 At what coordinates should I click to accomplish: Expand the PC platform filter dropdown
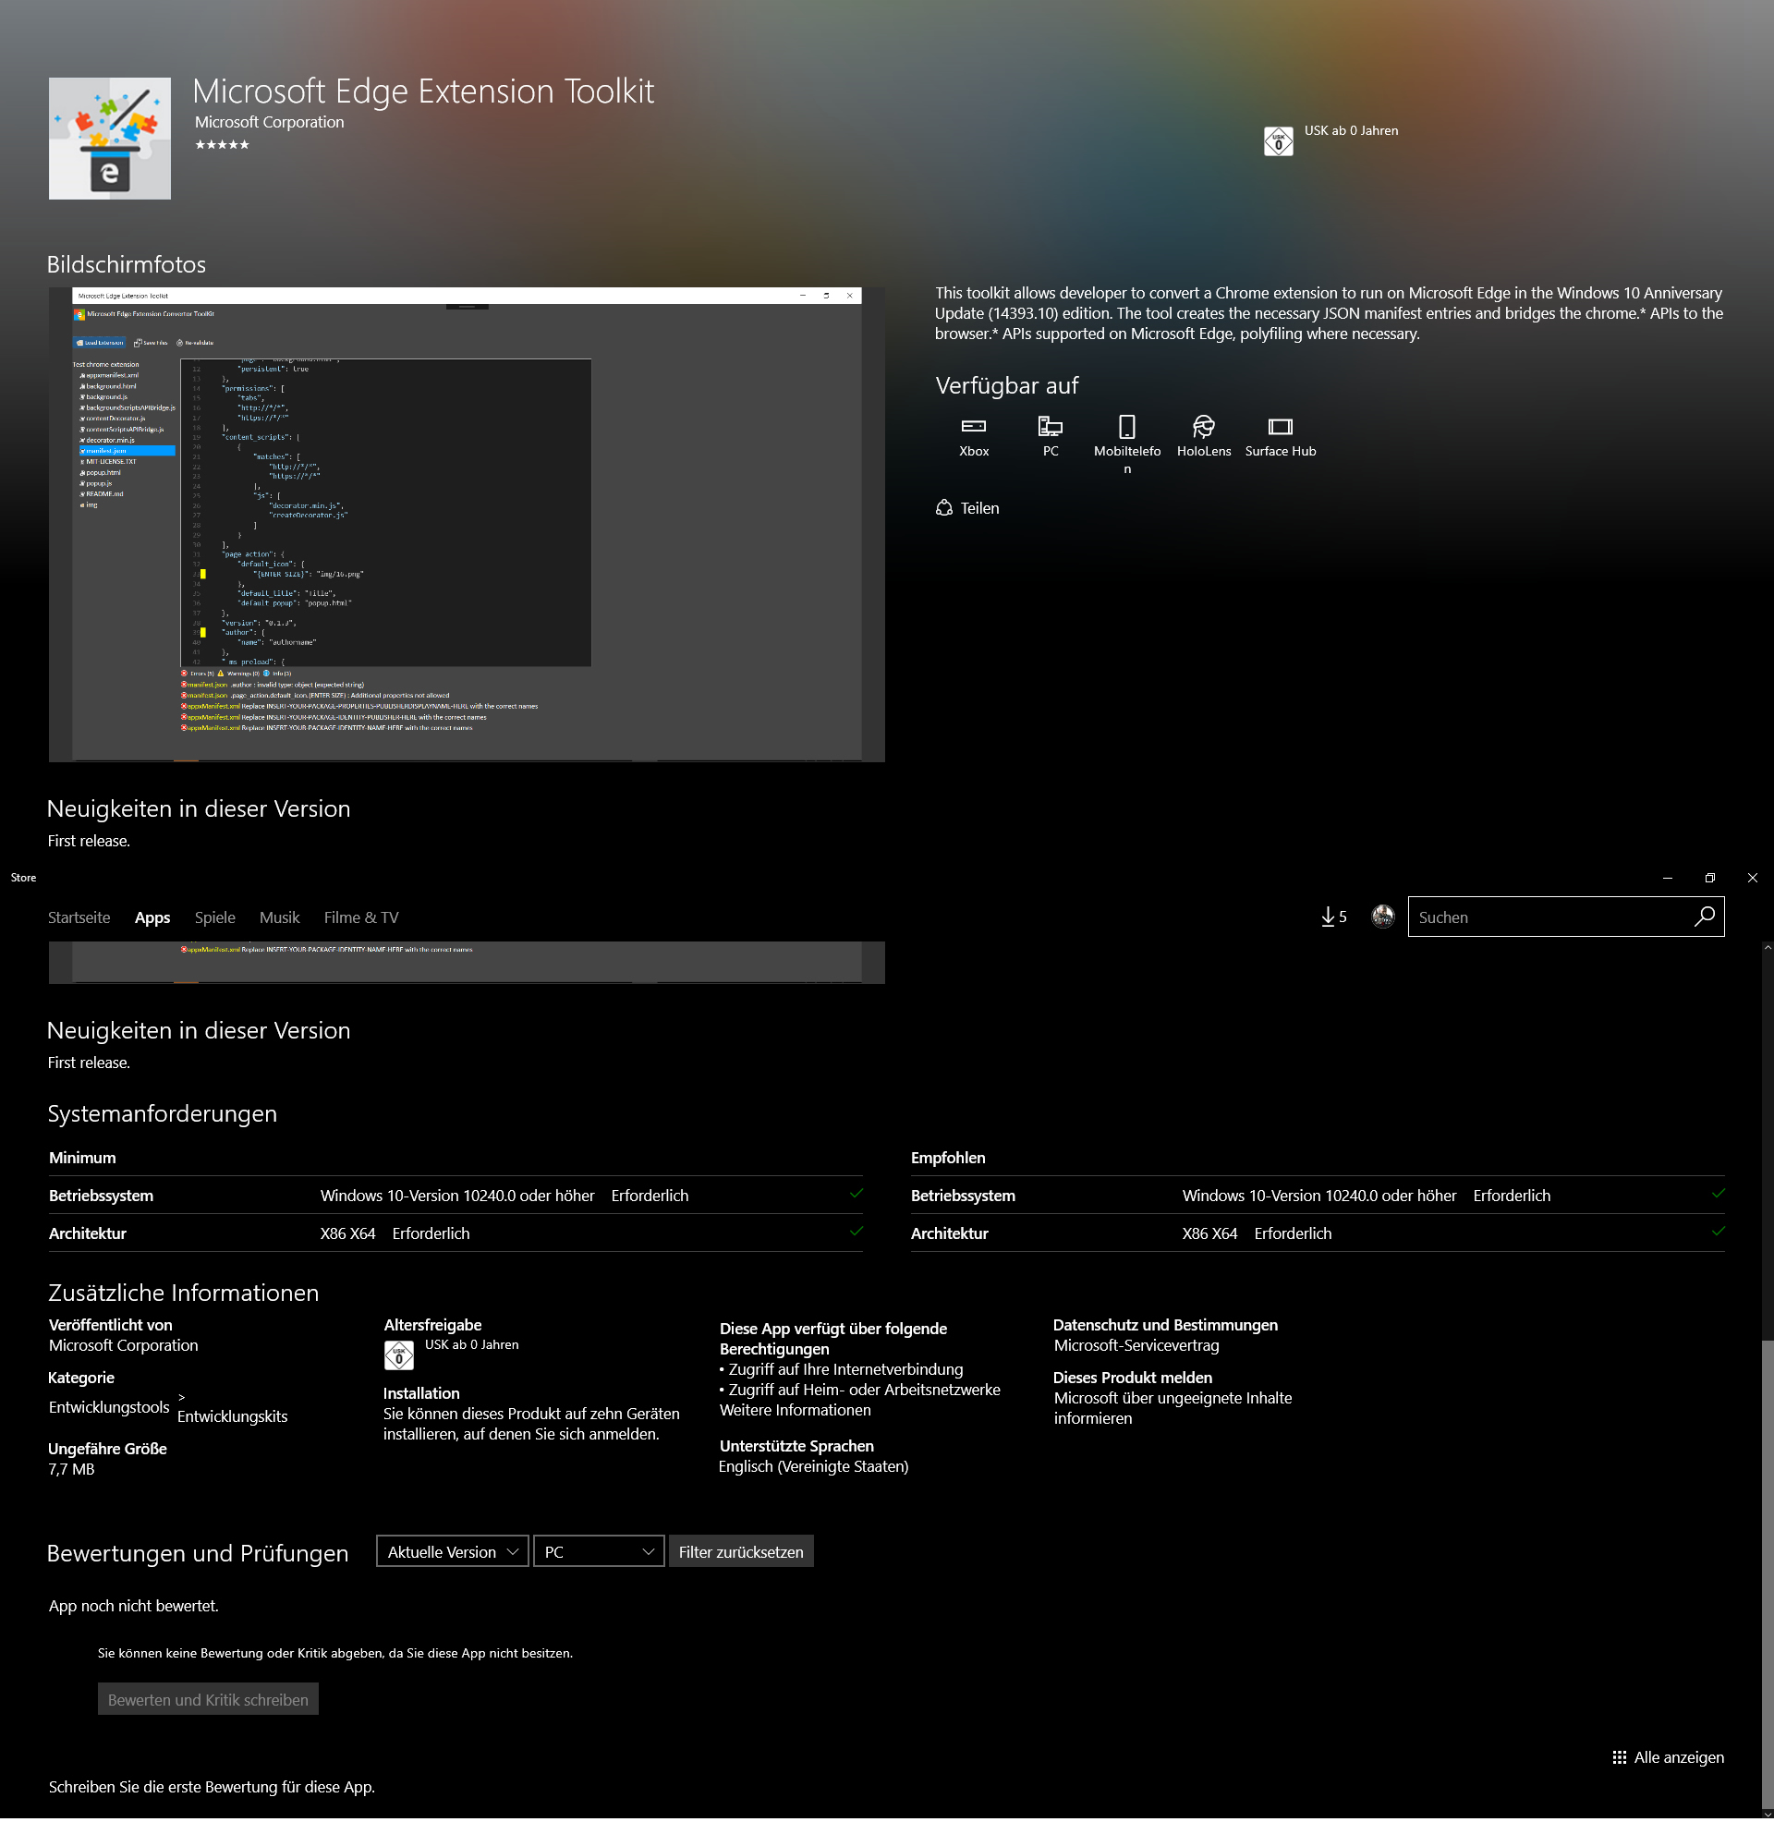coord(598,1553)
